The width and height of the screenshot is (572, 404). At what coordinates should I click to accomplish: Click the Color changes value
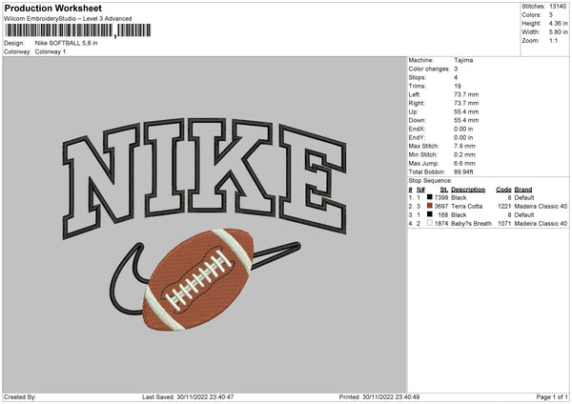point(456,69)
